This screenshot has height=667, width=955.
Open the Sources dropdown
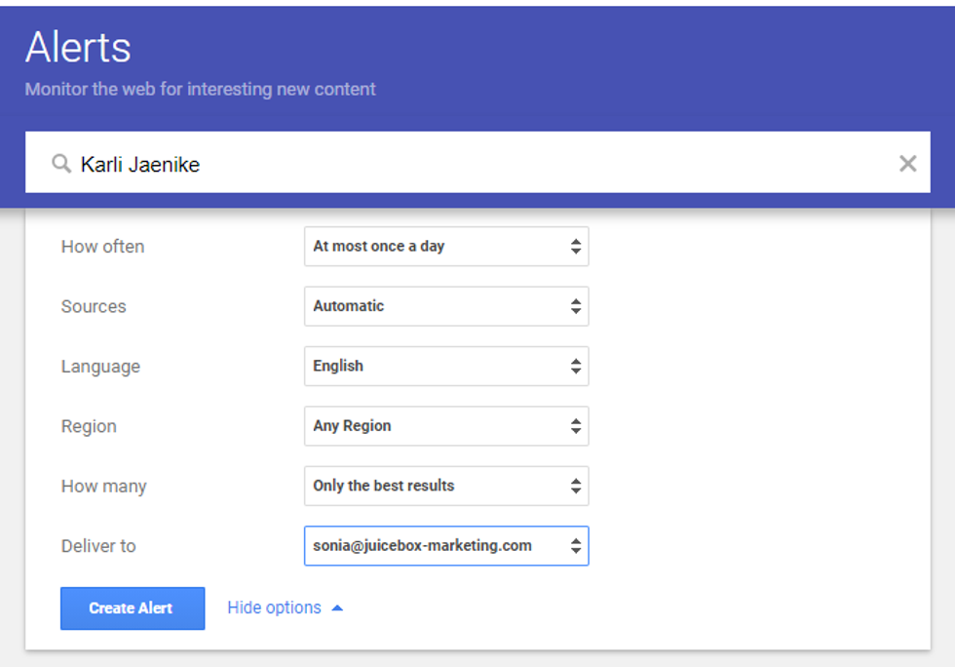[439, 306]
